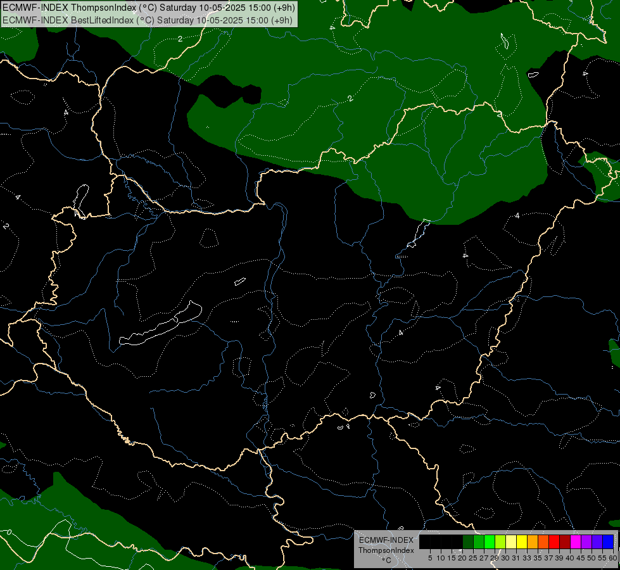Click legend tick value '45'

pos(581,558)
